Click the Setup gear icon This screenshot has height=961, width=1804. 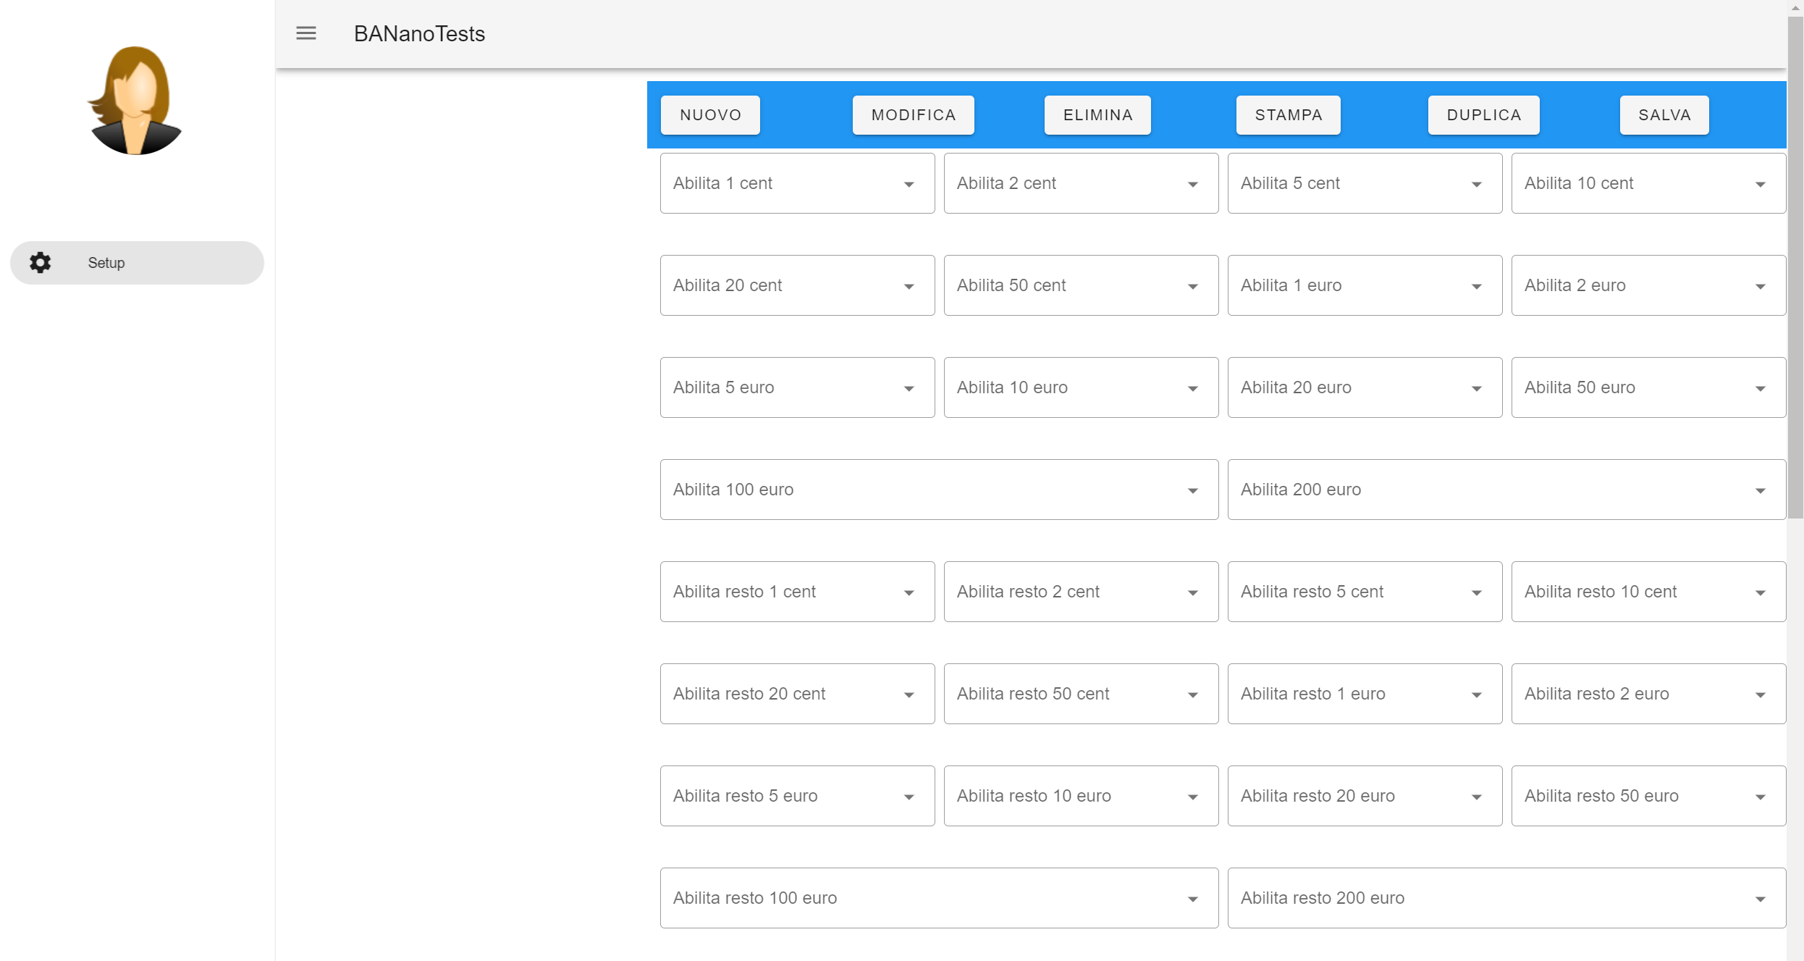pyautogui.click(x=41, y=262)
